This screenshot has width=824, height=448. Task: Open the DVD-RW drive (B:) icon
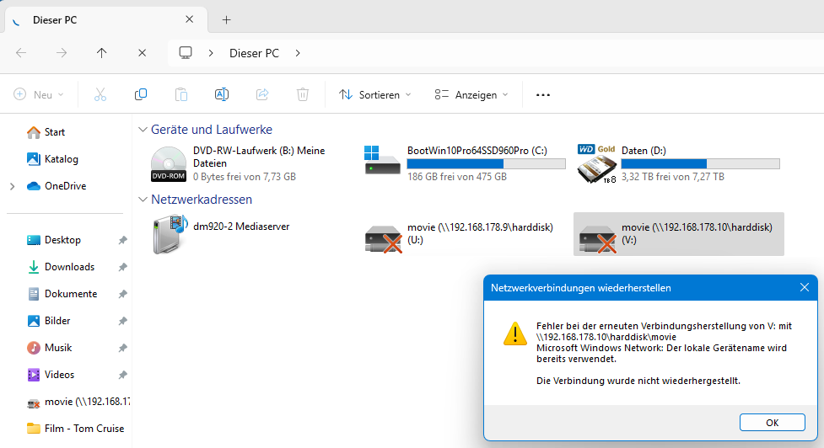click(x=170, y=163)
